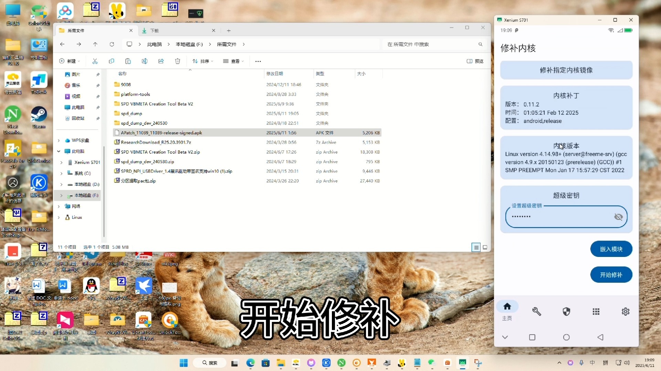The width and height of the screenshot is (661, 371).
Task: Click the delete trash icon in the Explorer toolbar
Action: point(178,61)
